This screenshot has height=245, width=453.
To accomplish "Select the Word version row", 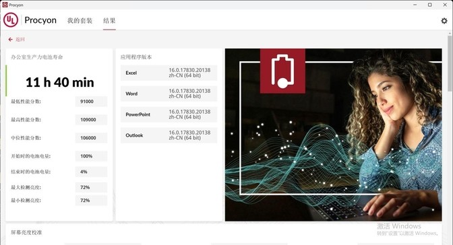I will [x=169, y=94].
